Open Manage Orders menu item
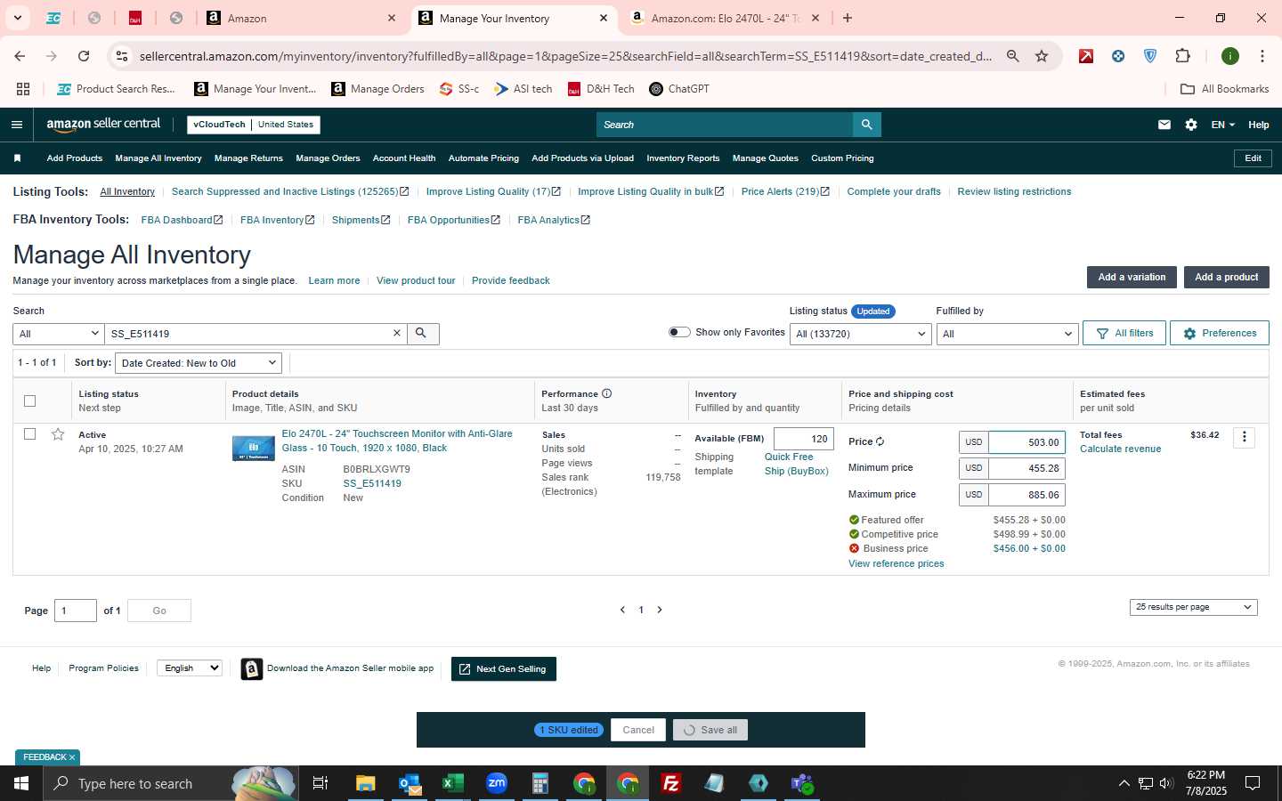Image resolution: width=1282 pixels, height=801 pixels. click(328, 158)
